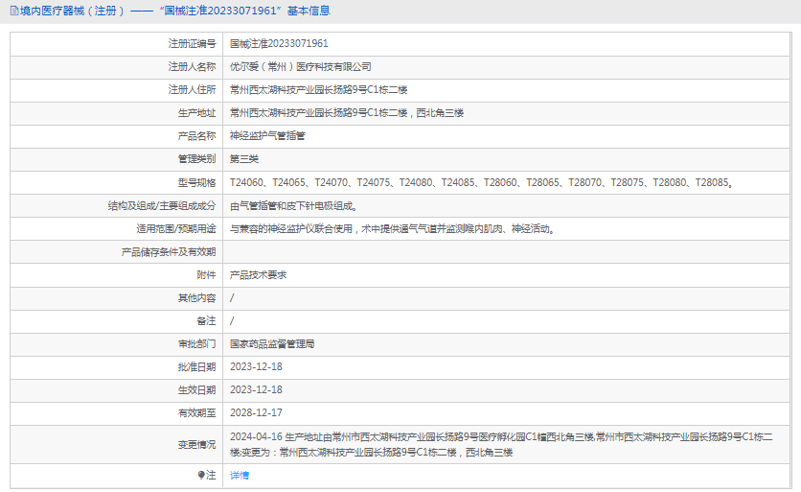Select the change record dated 2024-04-16
The image size is (801, 492).
501,444
